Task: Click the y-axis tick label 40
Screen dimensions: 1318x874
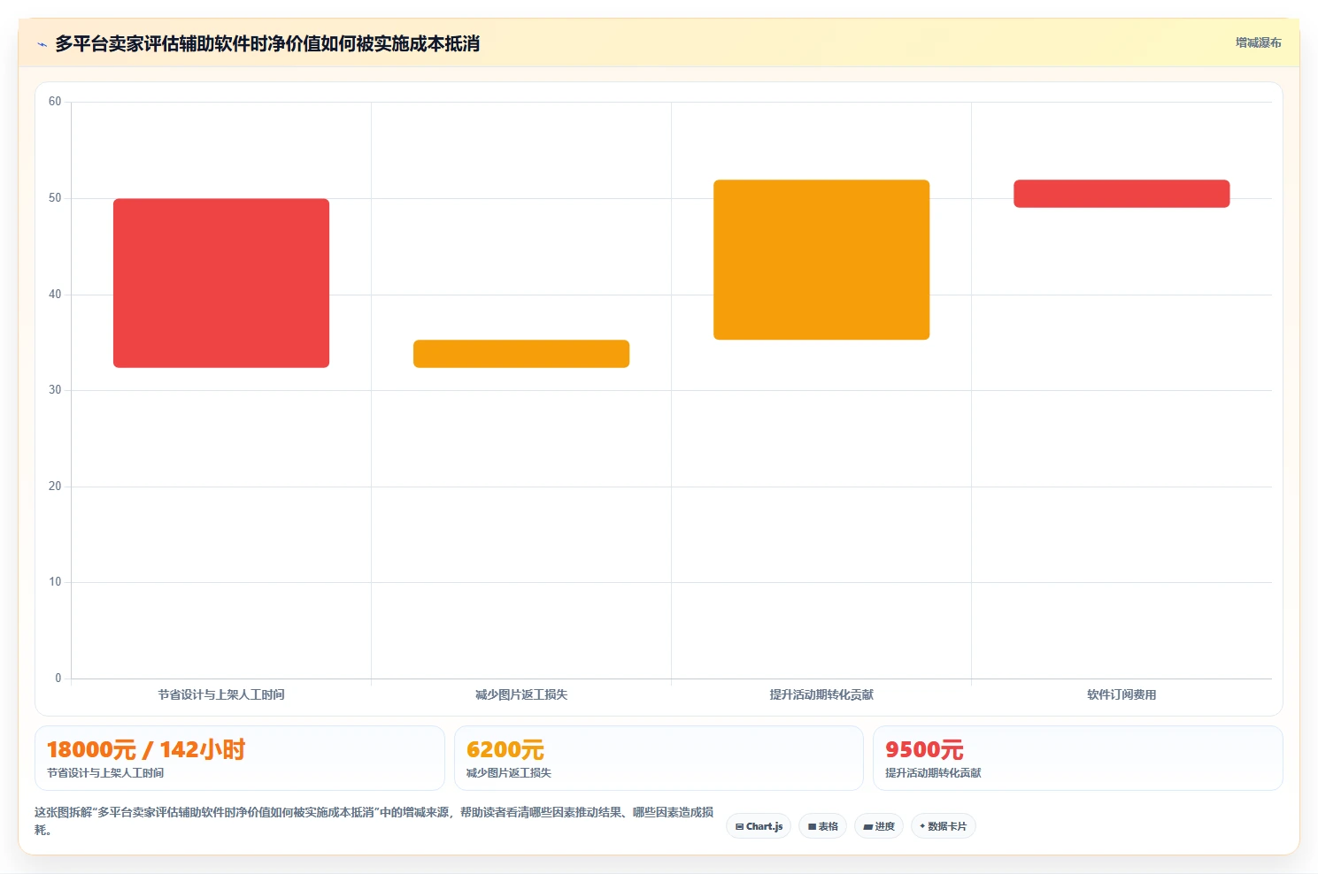Action: click(55, 295)
